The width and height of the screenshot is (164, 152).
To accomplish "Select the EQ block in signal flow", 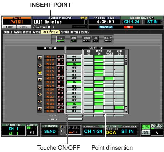I will pyautogui.click(x=61, y=39).
